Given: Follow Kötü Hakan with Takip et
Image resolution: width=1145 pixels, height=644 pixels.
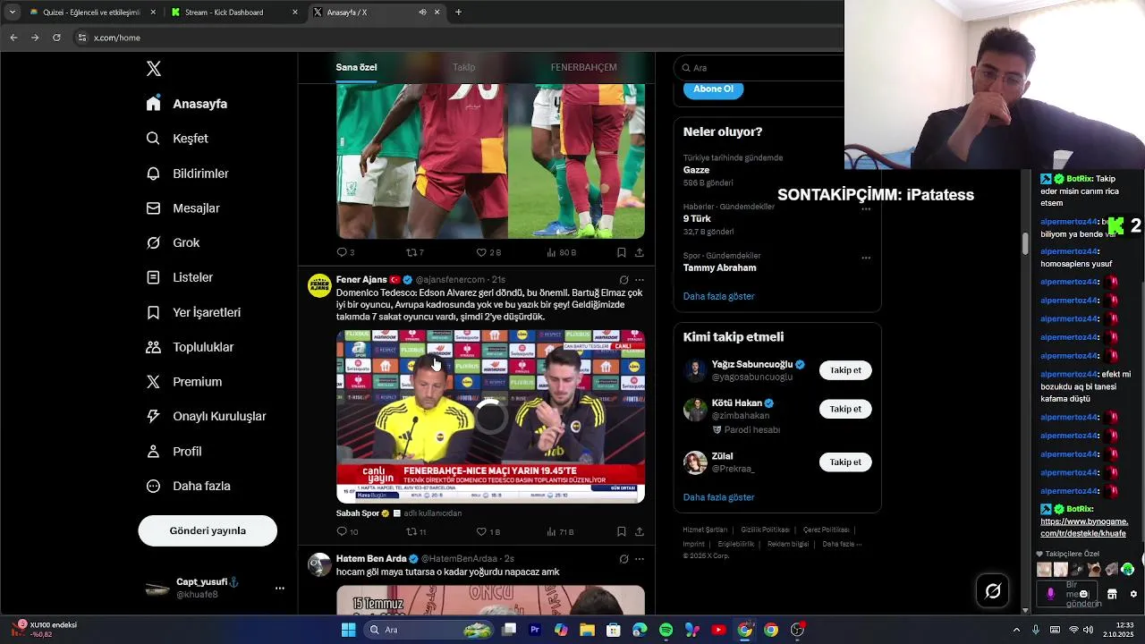Looking at the screenshot, I should 845,409.
